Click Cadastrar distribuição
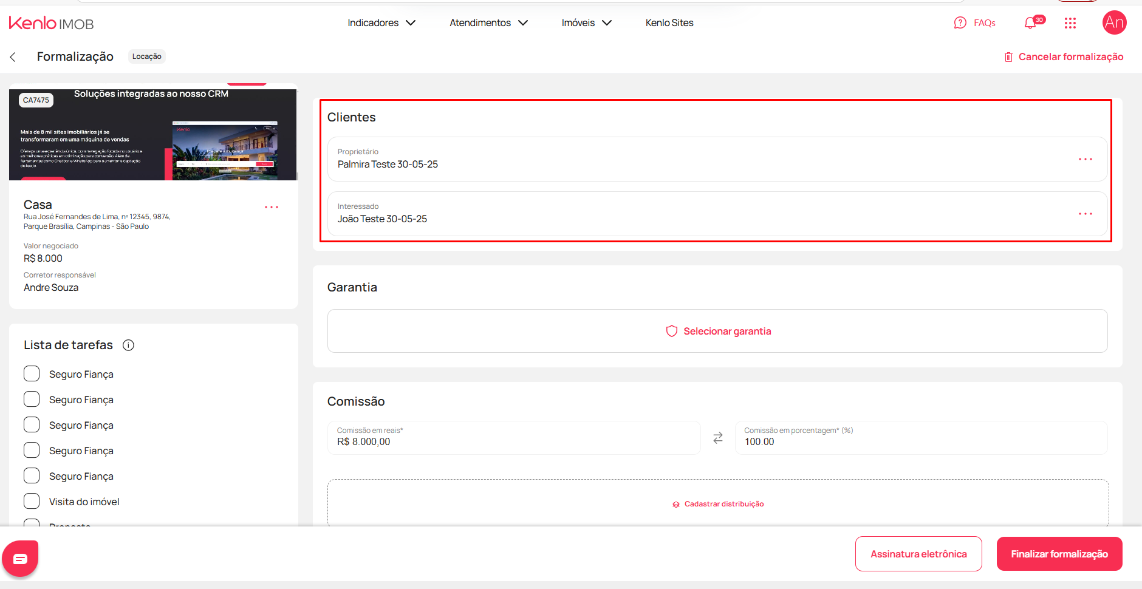Image resolution: width=1142 pixels, height=589 pixels. point(724,504)
